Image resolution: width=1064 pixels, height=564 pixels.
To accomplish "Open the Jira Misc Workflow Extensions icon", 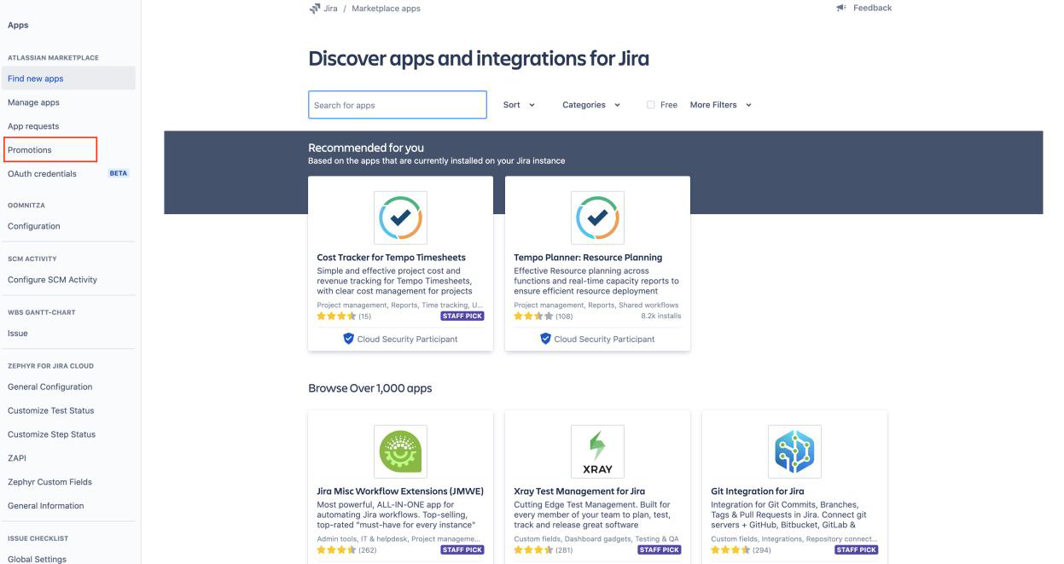I will (400, 451).
